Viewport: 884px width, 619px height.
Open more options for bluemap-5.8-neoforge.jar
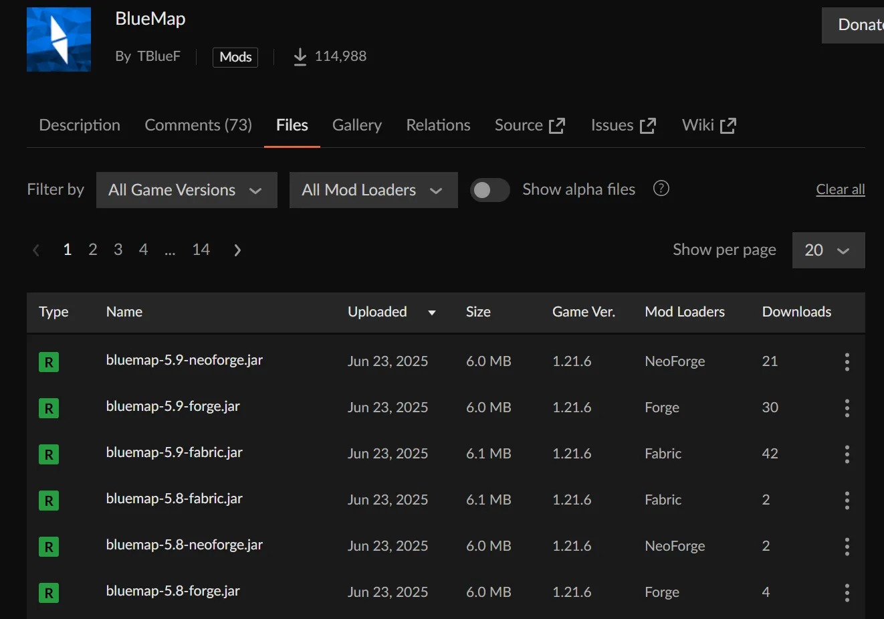tap(847, 547)
